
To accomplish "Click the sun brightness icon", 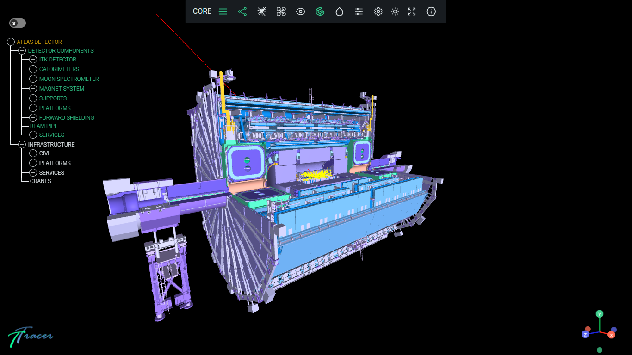I will point(395,12).
